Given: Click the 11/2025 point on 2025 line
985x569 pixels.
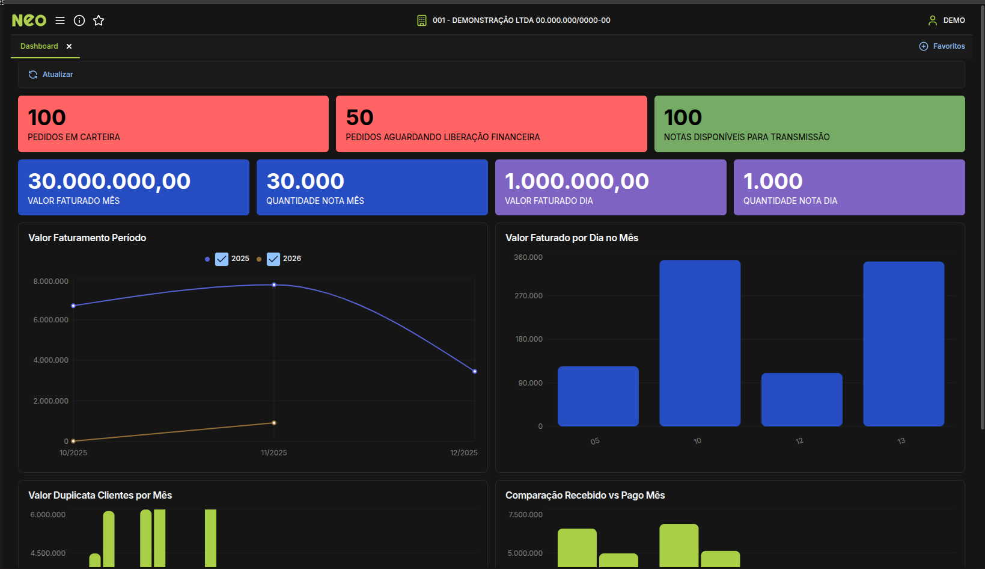Looking at the screenshot, I should (x=274, y=284).
